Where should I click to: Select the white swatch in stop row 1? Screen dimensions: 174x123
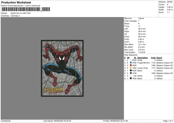click(x=131, y=60)
